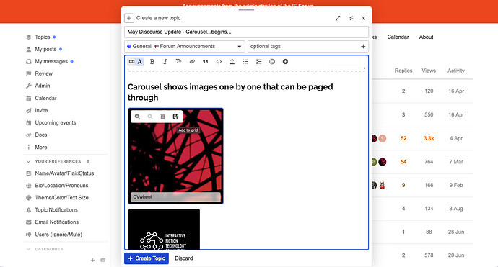Image resolution: width=498 pixels, height=267 pixels.
Task: Edit the CVwheel image caption field
Action: click(175, 197)
